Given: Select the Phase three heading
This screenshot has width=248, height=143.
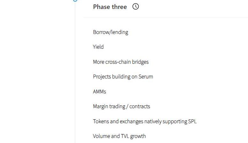Looking at the screenshot, I should point(110,7).
